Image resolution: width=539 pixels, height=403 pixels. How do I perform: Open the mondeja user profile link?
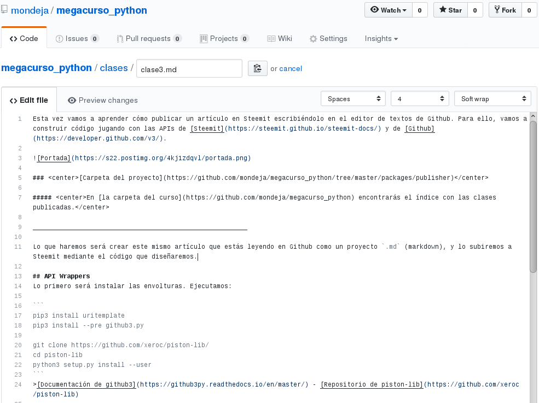30,10
